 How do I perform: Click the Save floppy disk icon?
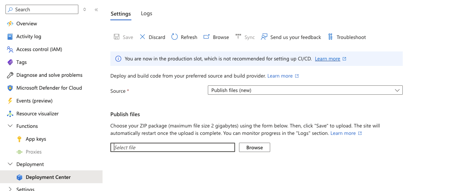(117, 37)
